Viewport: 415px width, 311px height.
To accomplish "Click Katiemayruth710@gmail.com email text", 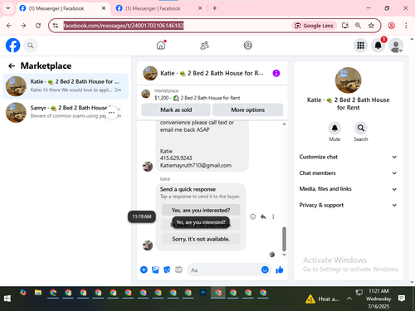I will click(x=196, y=165).
